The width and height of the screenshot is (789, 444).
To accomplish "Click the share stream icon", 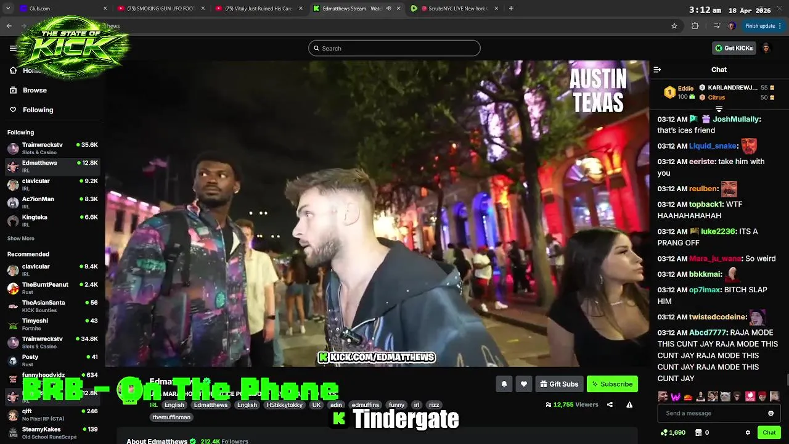I will pyautogui.click(x=610, y=405).
